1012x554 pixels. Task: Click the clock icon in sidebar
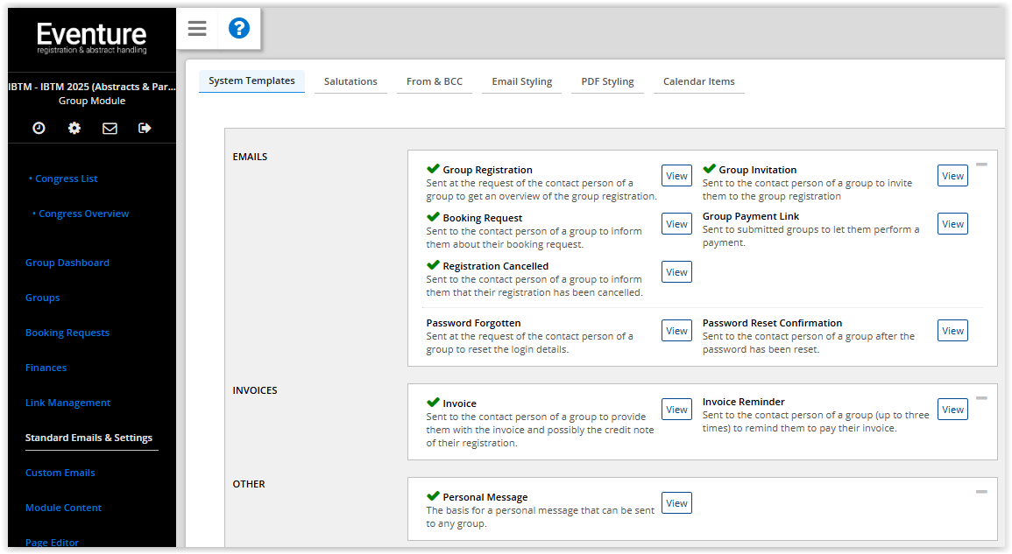click(x=39, y=128)
